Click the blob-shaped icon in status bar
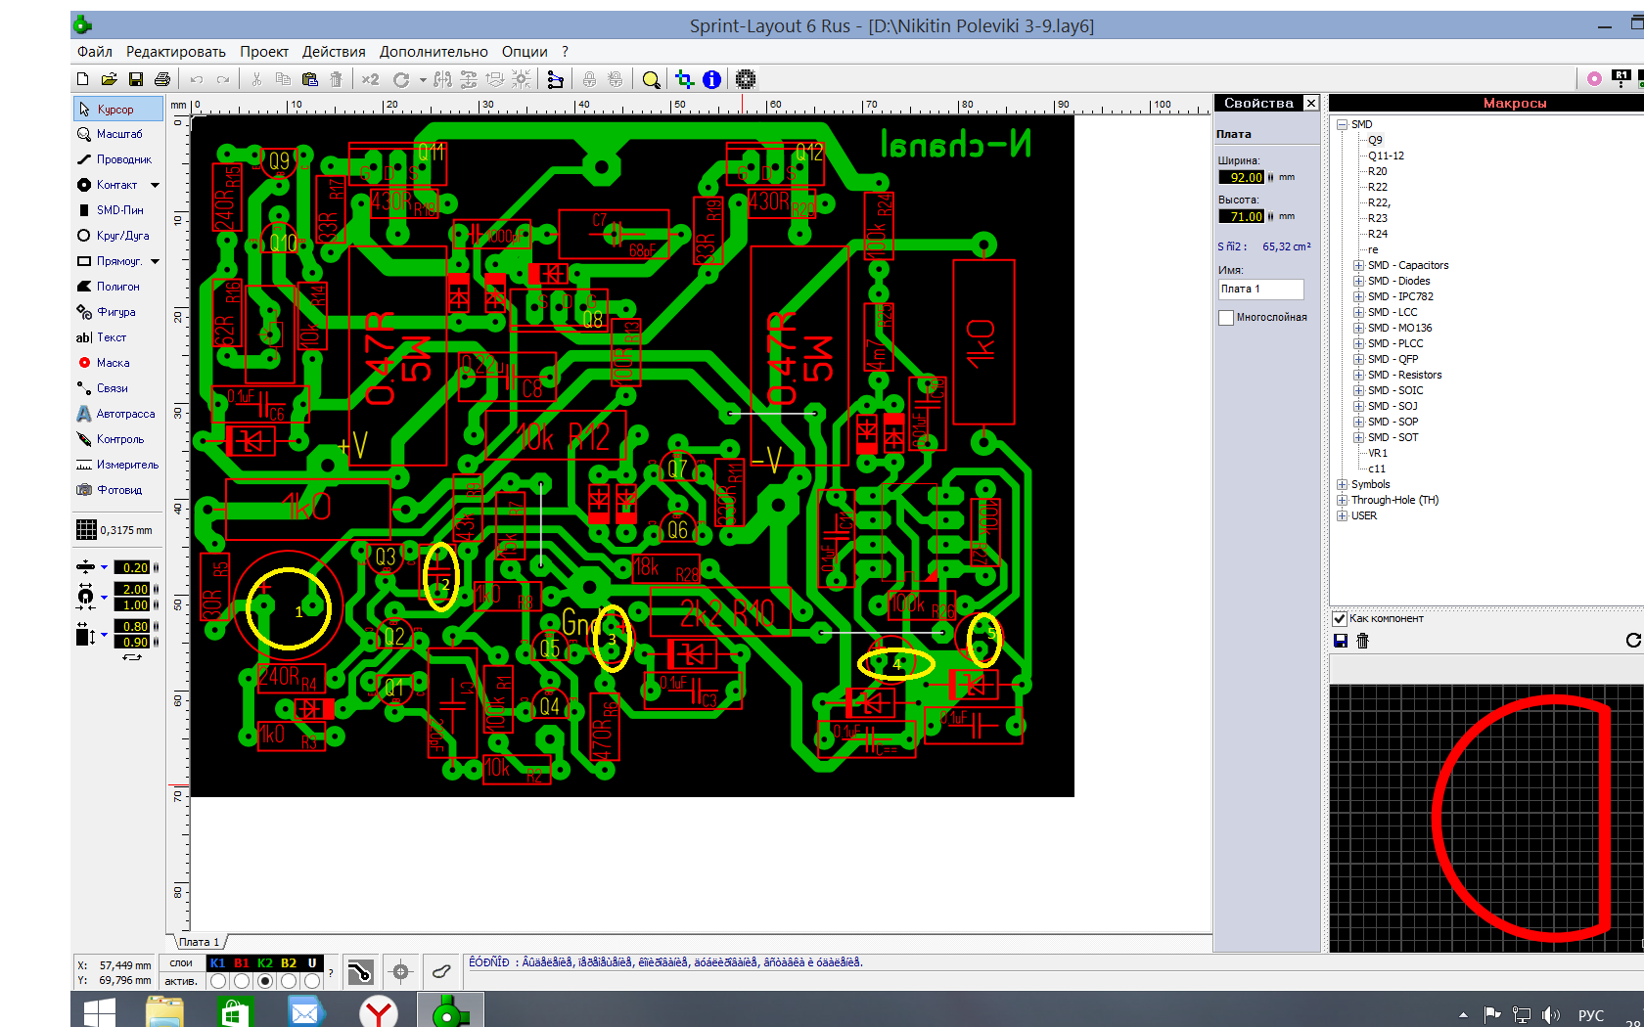 coord(441,971)
